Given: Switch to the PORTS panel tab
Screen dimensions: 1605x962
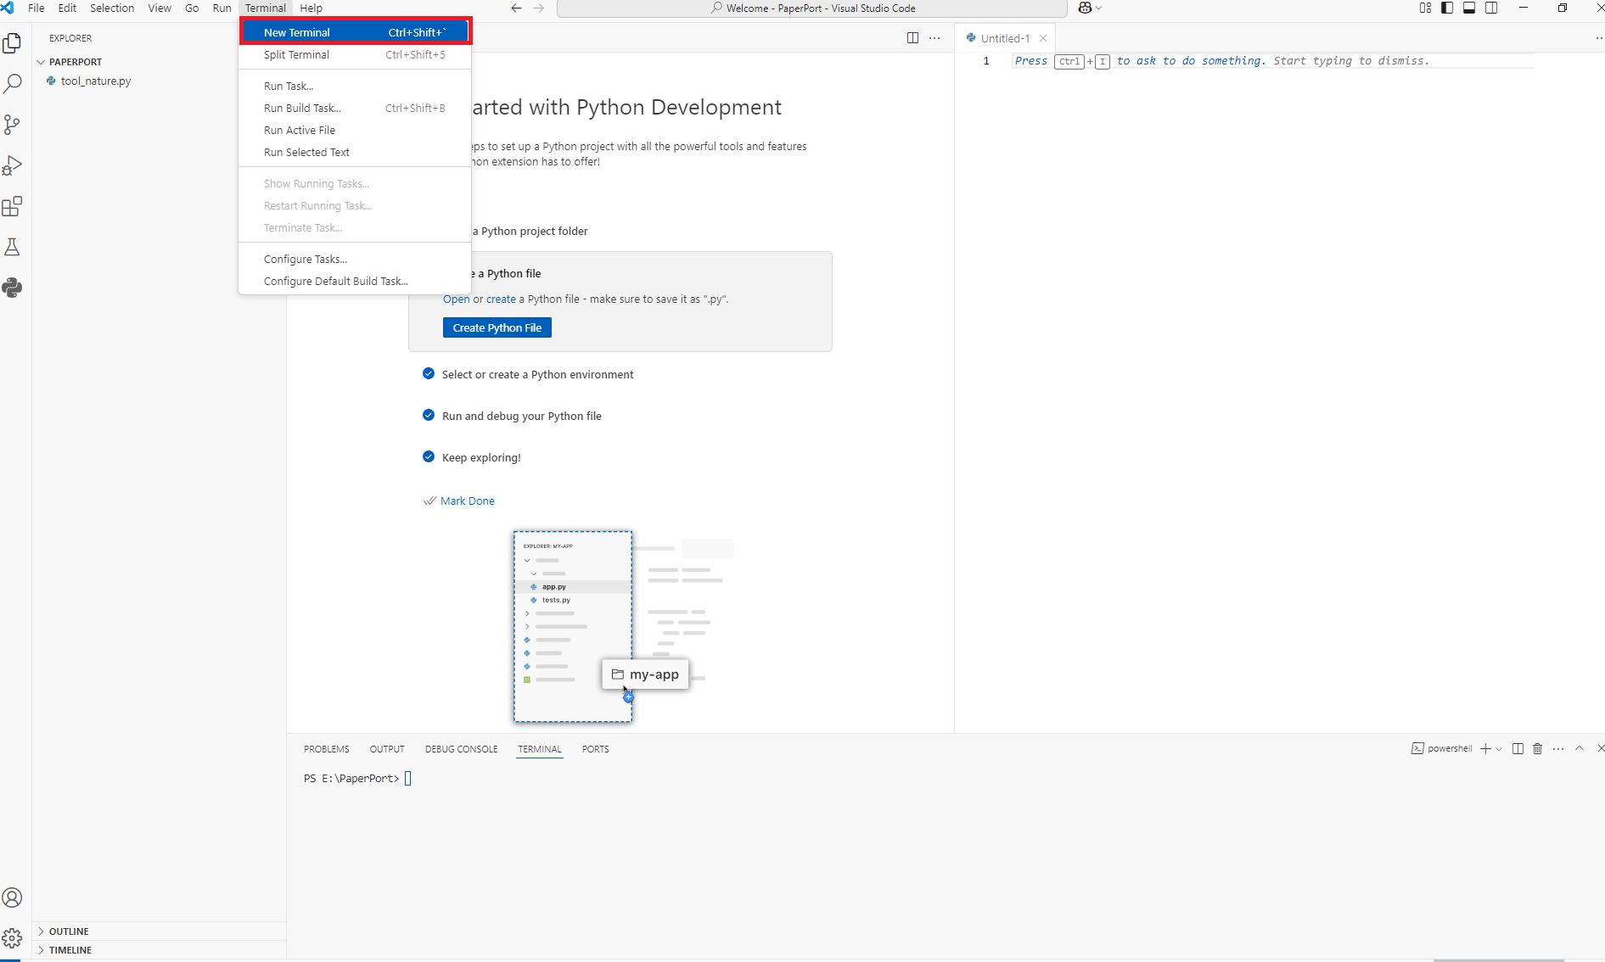Looking at the screenshot, I should [595, 749].
